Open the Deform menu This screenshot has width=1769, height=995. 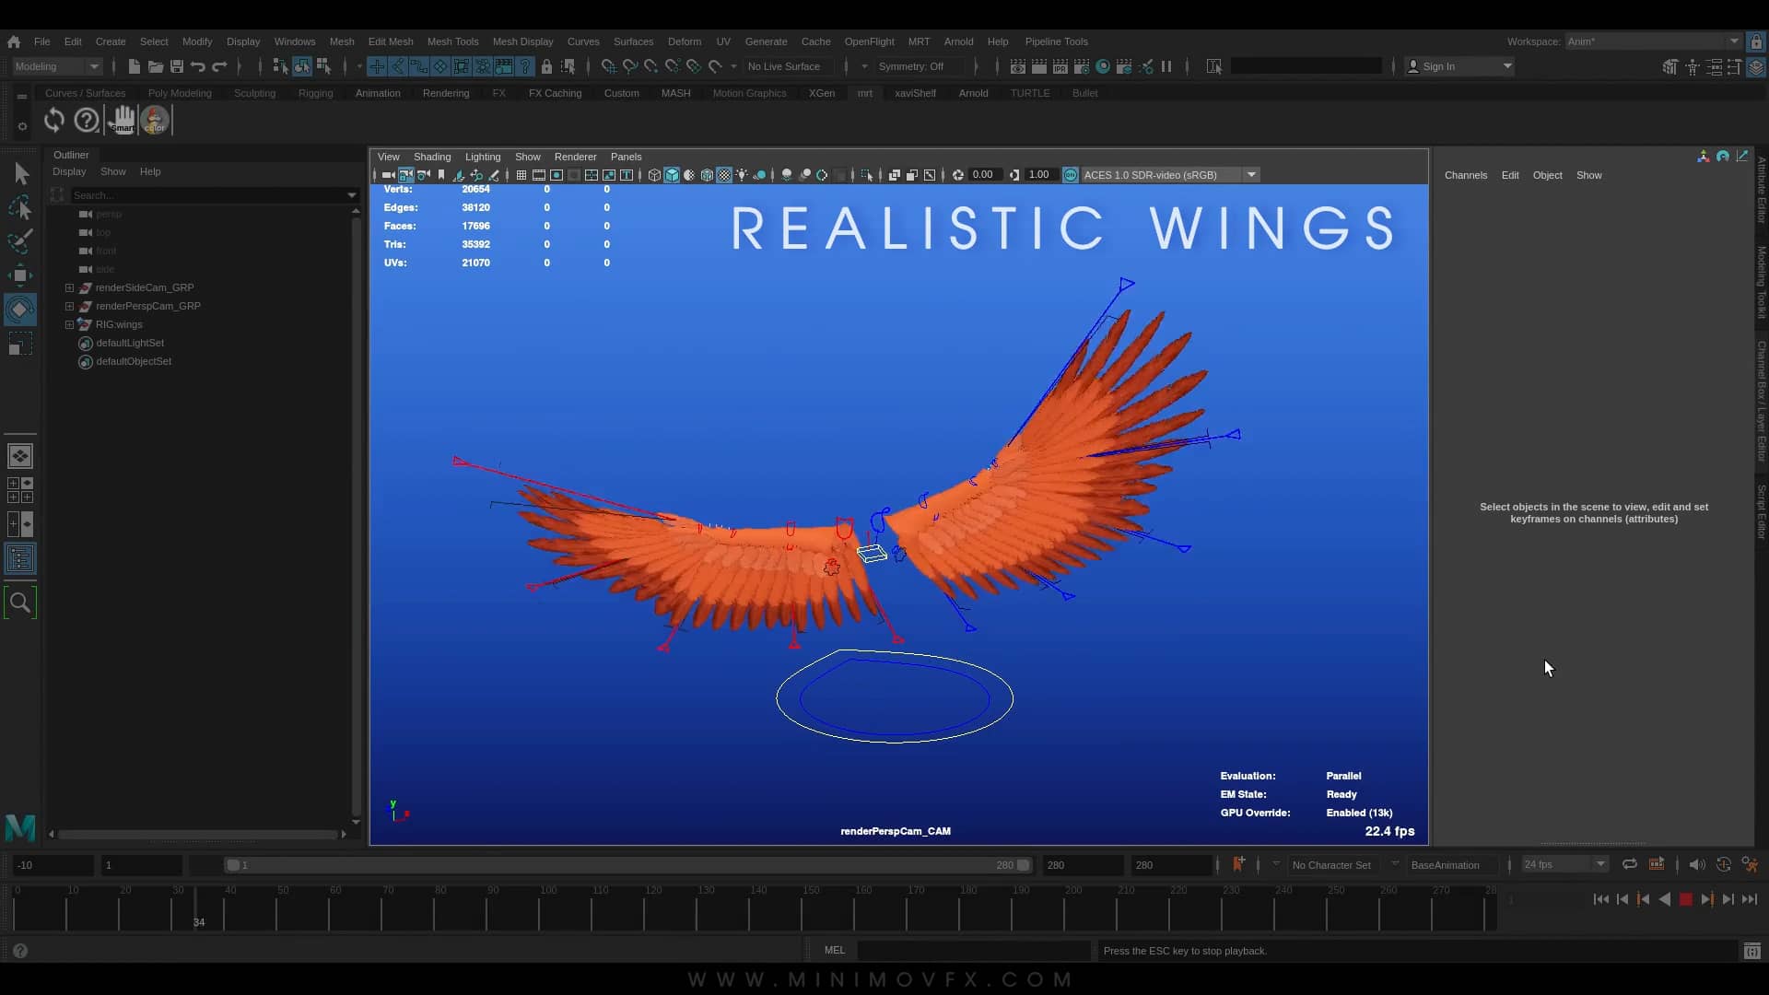(684, 41)
